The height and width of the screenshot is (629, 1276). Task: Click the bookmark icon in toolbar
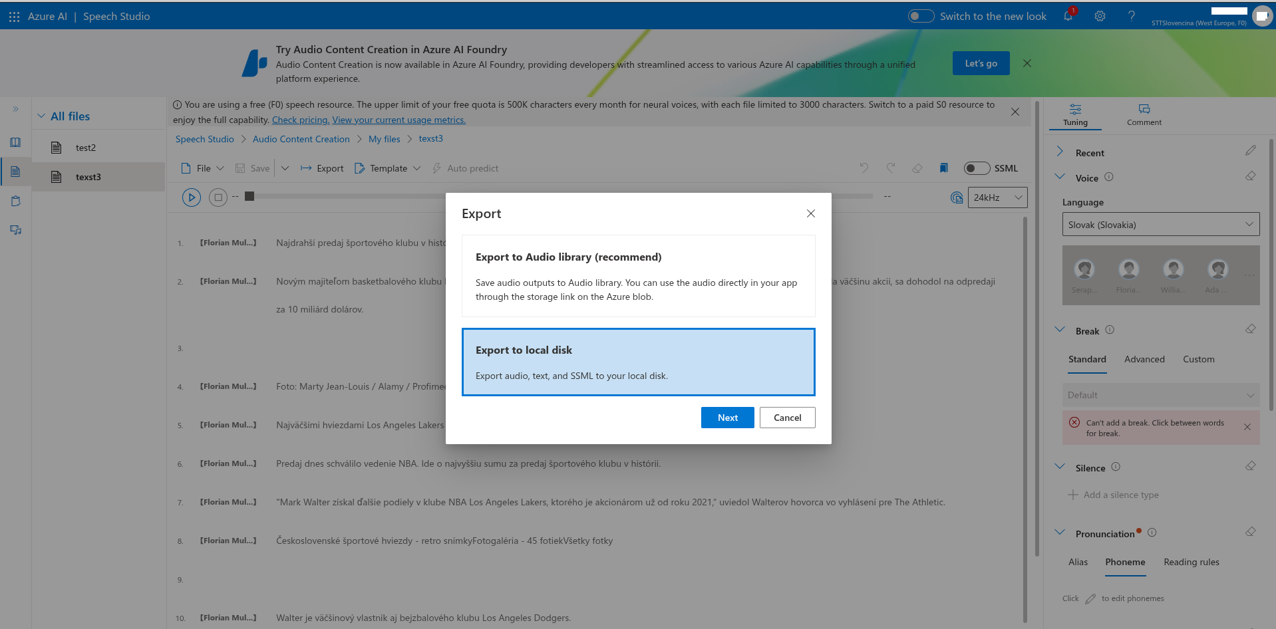(x=943, y=168)
